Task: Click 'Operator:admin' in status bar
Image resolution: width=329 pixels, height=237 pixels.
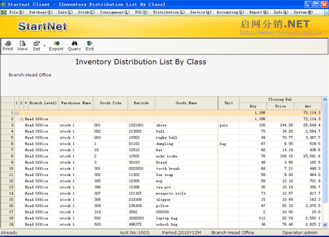Action: tap(299, 232)
